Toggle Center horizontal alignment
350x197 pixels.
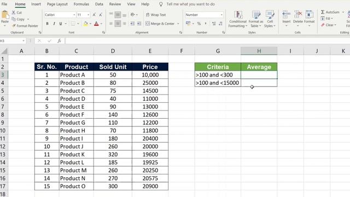118,24
